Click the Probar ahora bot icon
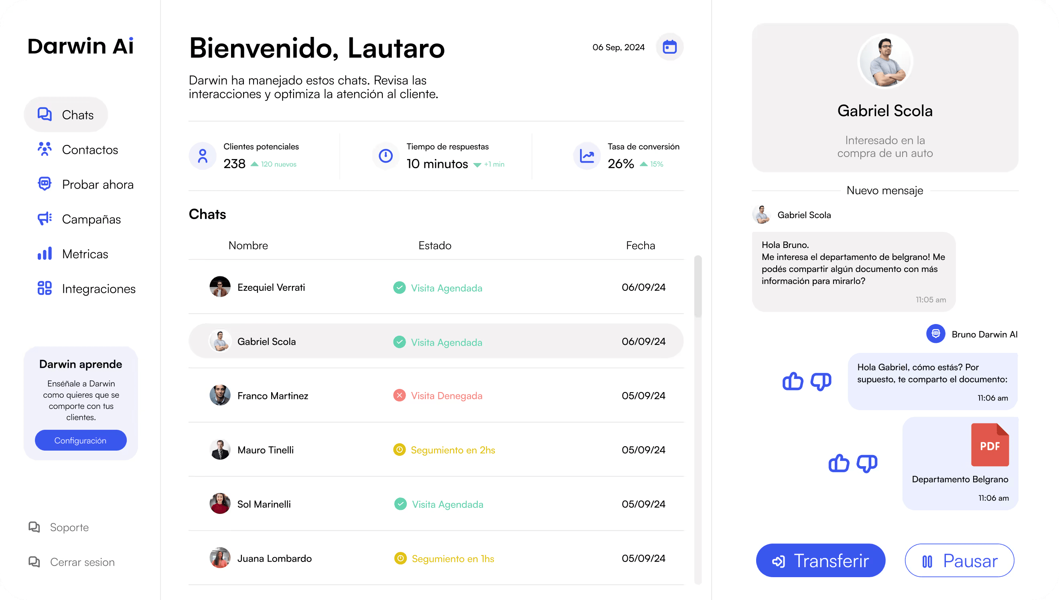This screenshot has height=600, width=1059. click(x=45, y=184)
